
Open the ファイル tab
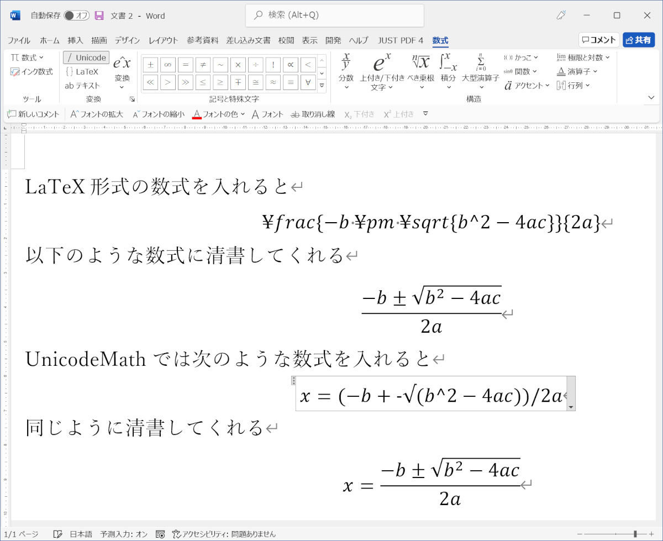(19, 40)
